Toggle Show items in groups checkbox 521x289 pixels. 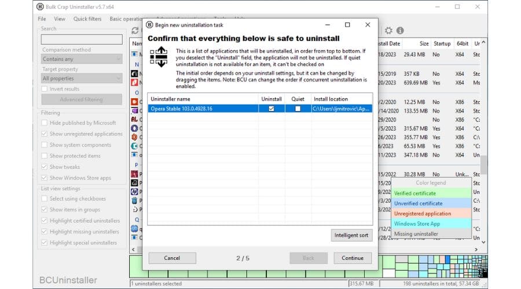45,209
